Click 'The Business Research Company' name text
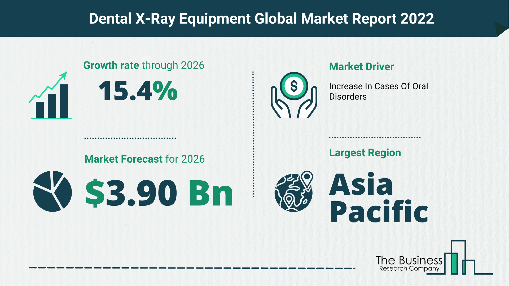509x286 pixels. tap(409, 263)
